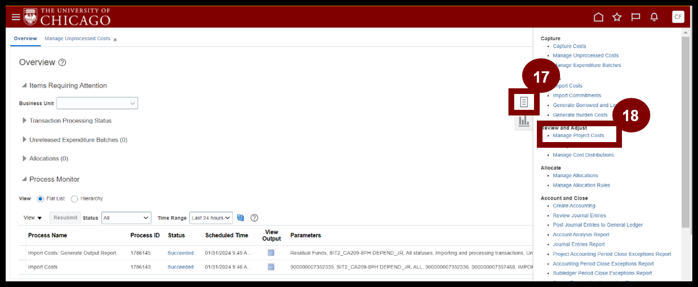
Task: View output for Generate Output Report row
Action: [x=271, y=253]
